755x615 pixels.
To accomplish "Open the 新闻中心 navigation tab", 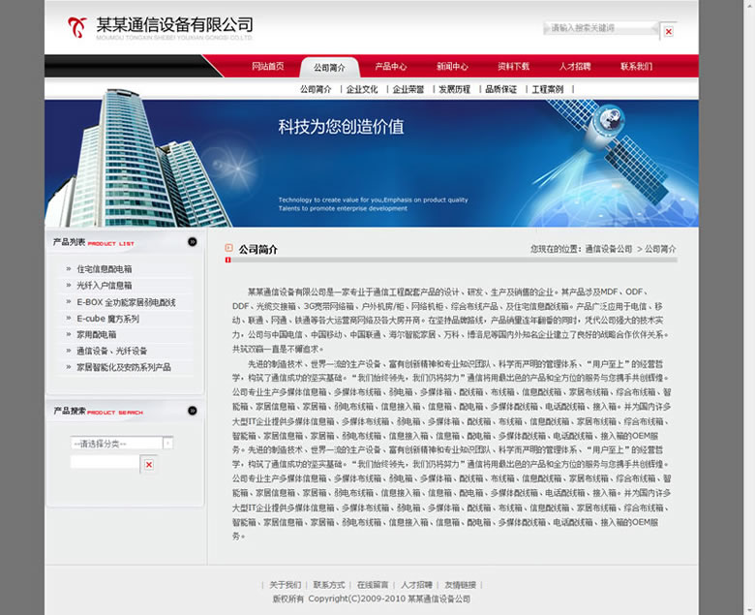I will [x=452, y=67].
